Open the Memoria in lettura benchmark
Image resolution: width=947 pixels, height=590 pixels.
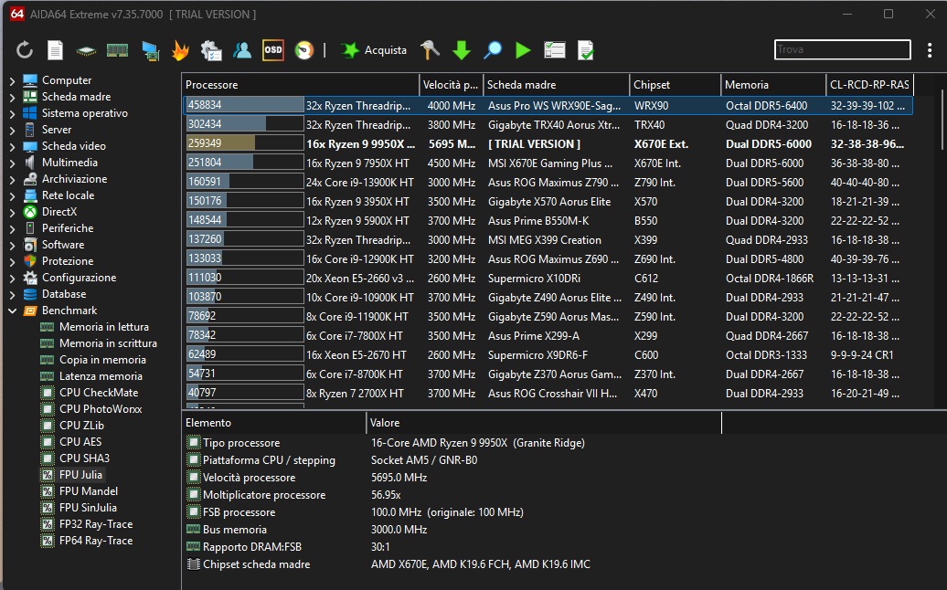coord(104,327)
